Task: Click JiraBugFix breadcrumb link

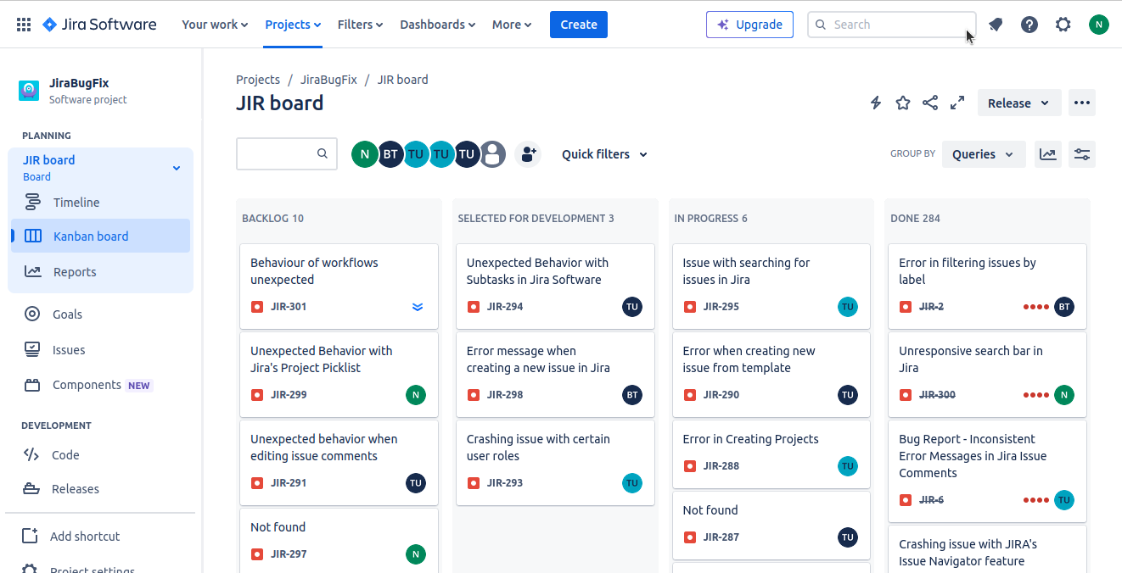Action: click(x=328, y=80)
